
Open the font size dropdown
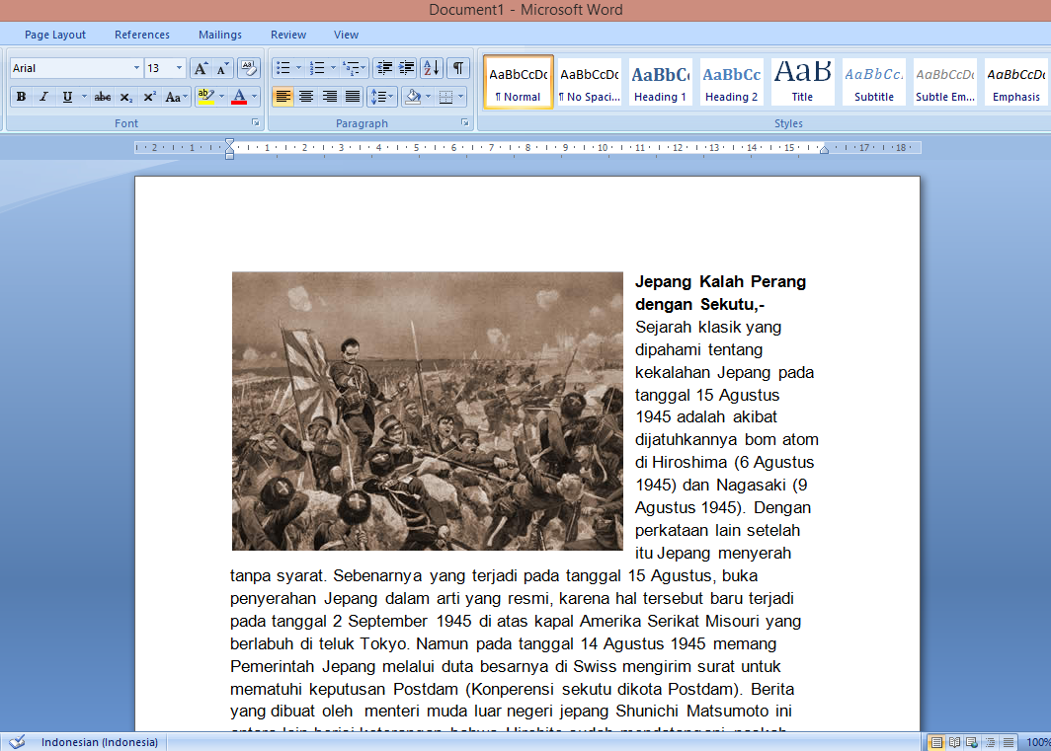179,68
